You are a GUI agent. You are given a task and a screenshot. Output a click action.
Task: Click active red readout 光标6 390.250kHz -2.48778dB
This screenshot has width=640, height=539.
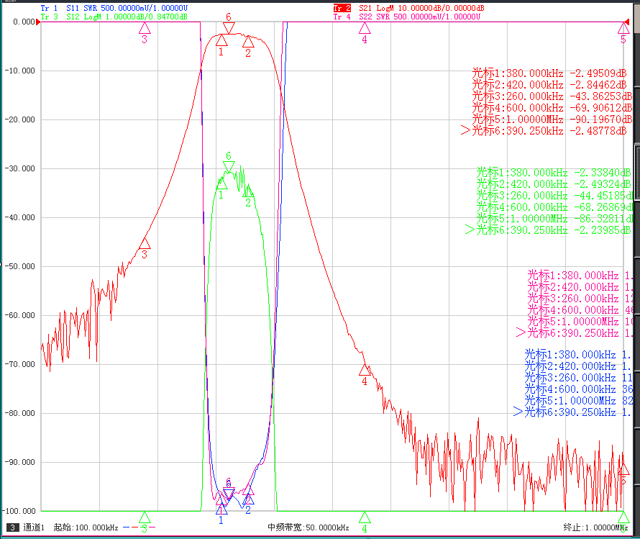544,131
